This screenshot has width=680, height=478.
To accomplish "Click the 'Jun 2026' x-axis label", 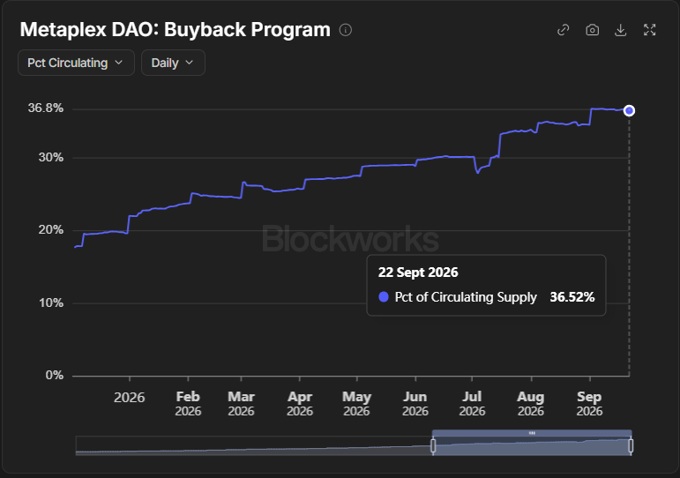I will pyautogui.click(x=415, y=403).
